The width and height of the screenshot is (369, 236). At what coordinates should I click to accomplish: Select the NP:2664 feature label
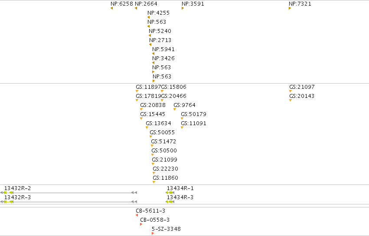[x=146, y=4]
